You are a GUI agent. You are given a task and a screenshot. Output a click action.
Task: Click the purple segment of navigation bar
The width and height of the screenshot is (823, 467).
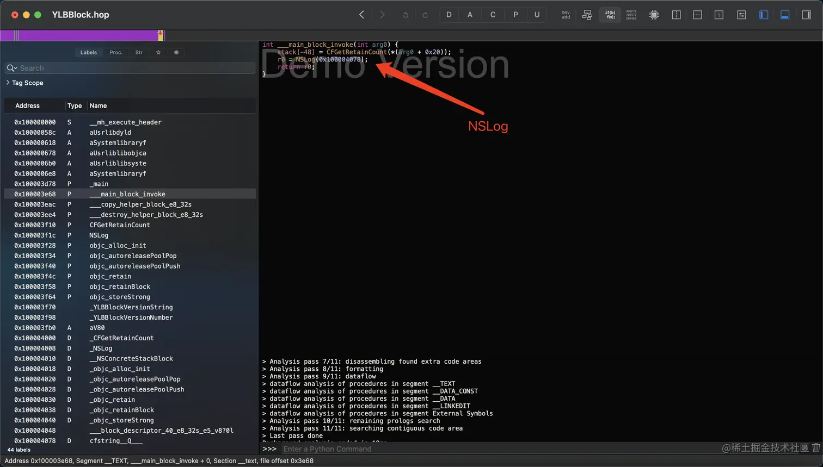click(87, 35)
